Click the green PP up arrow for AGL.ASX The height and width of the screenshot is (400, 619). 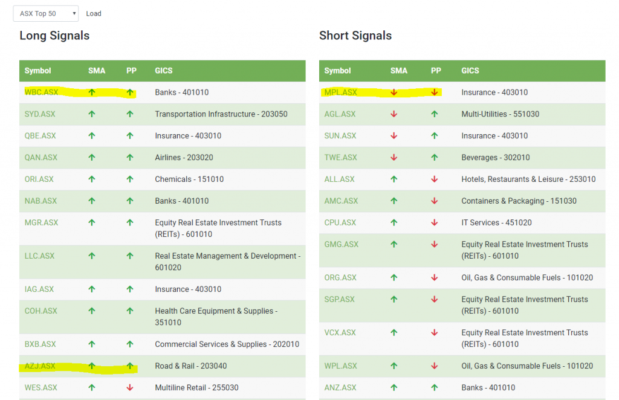pyautogui.click(x=435, y=114)
